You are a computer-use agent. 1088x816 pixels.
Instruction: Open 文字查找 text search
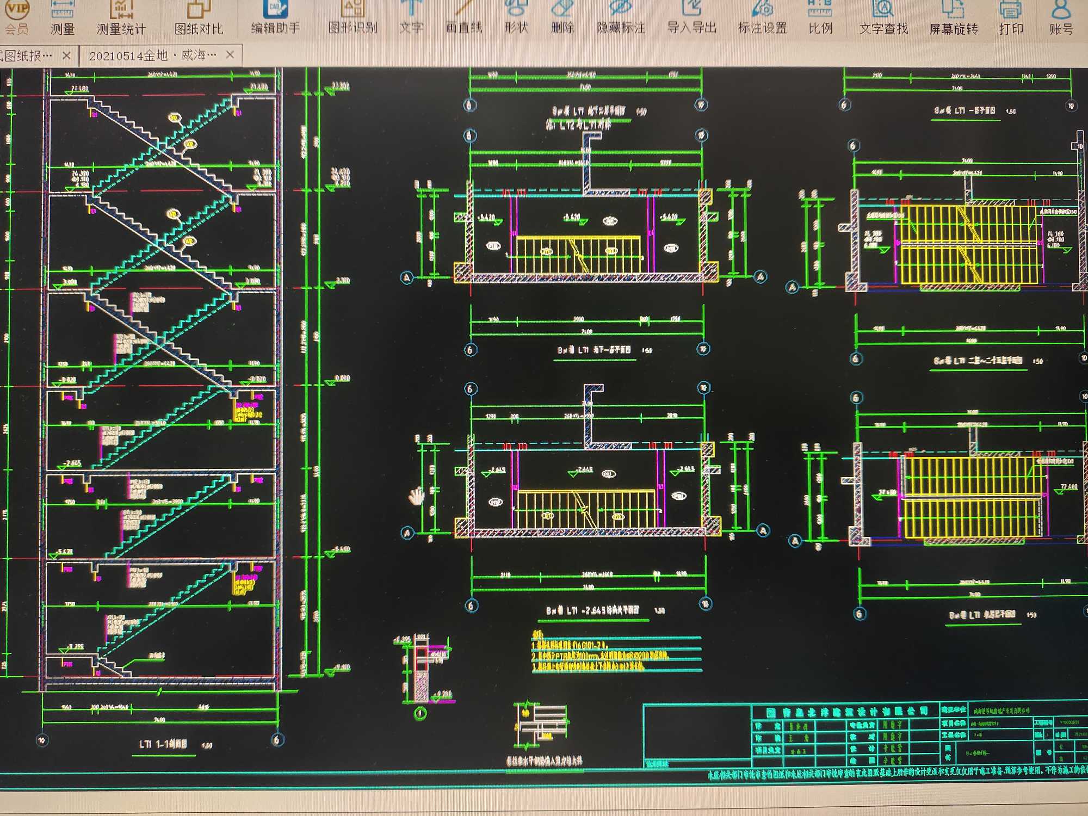[884, 18]
